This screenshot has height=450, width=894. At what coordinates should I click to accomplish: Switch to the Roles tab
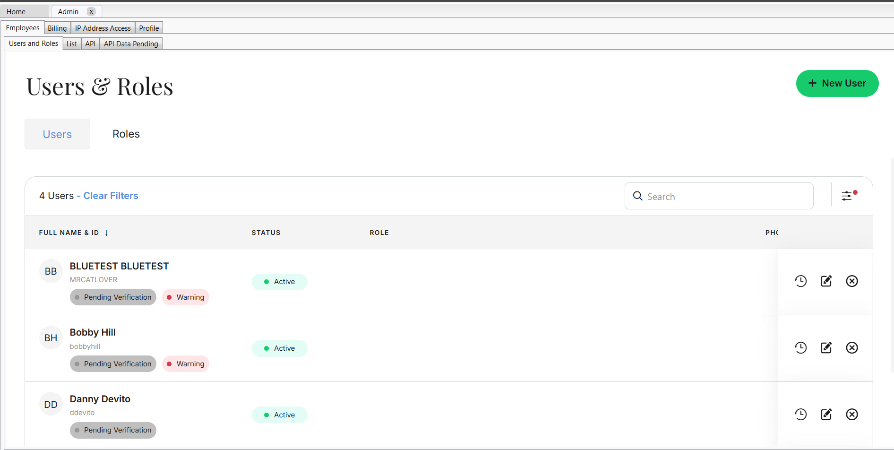coord(126,134)
